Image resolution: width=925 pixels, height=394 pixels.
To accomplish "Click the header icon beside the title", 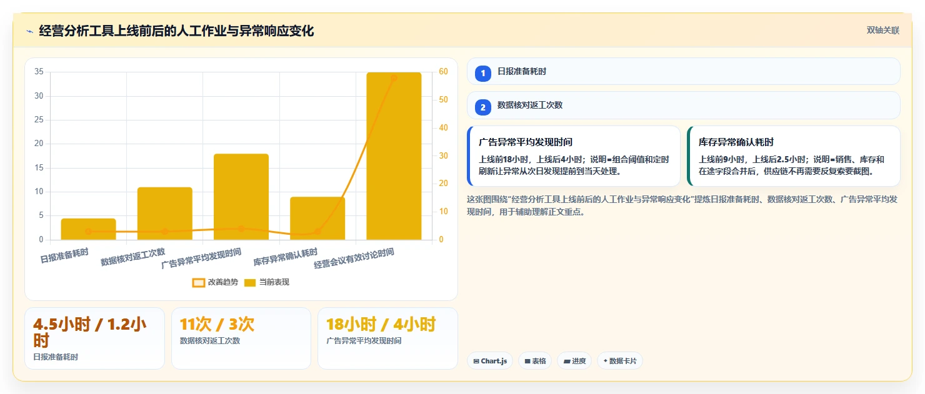I will tap(29, 31).
